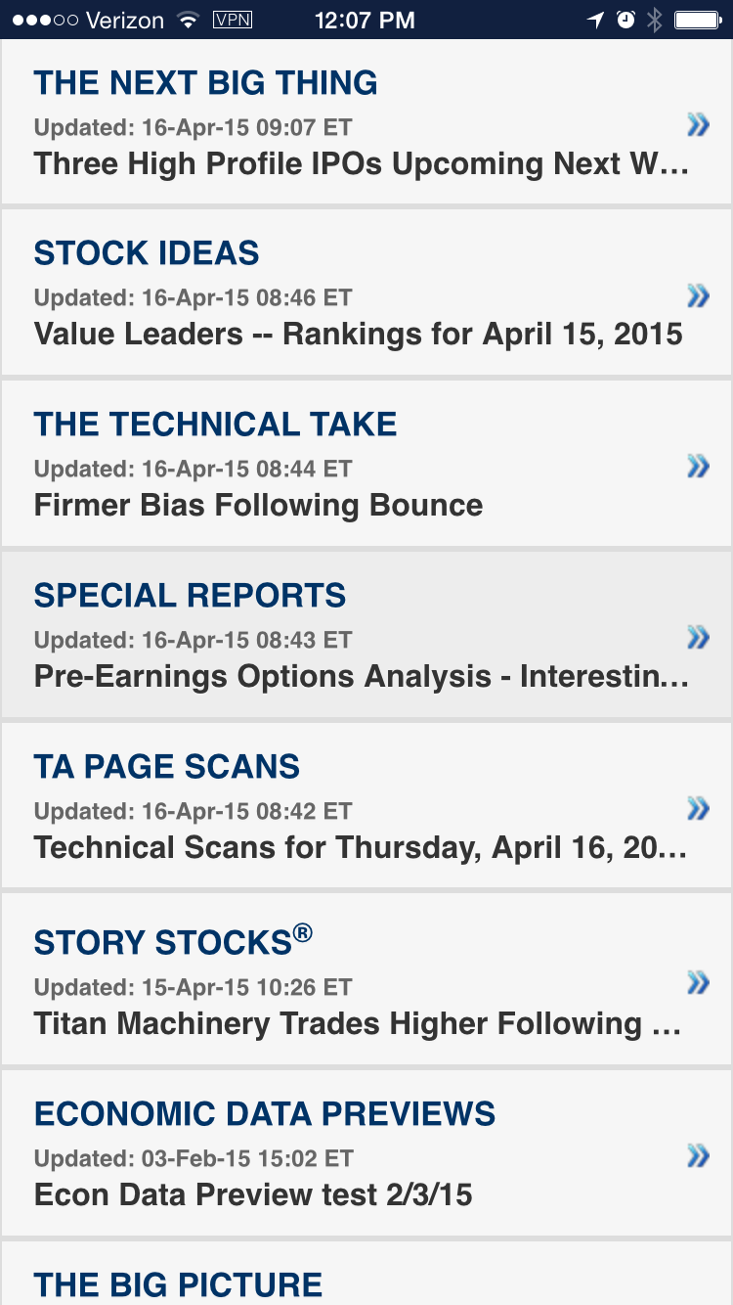
Task: Open Three High Profile IPOs article
Action: pos(362,163)
